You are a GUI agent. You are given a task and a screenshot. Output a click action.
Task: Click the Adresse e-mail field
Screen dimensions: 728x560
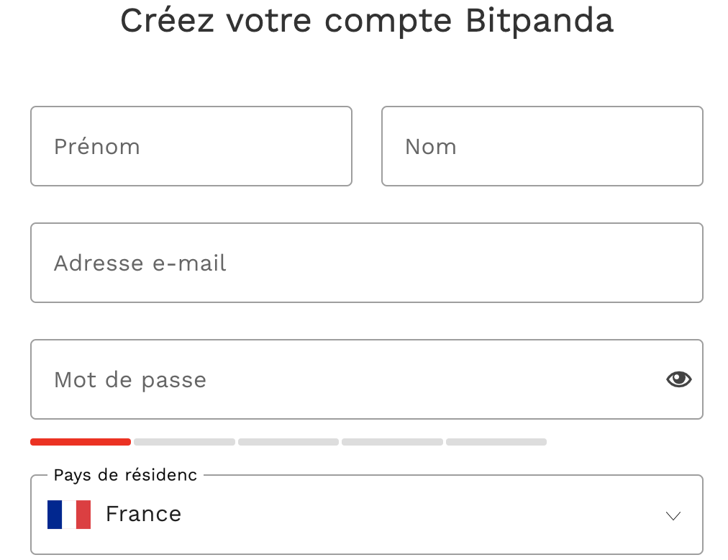367,263
